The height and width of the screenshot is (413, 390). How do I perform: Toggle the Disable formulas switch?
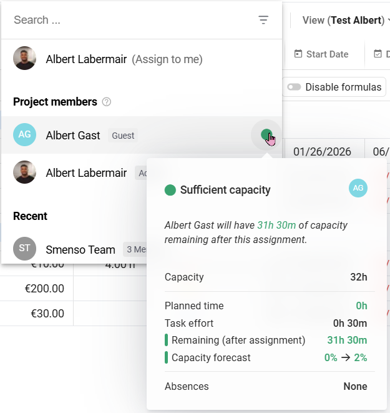294,87
